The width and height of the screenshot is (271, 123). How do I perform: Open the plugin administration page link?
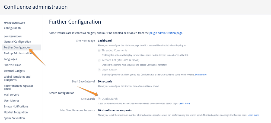click(166, 33)
